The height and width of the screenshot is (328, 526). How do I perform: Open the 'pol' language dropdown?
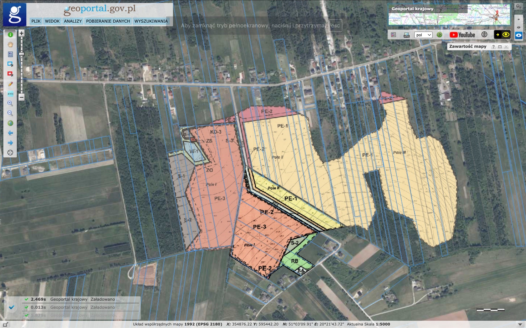coord(423,35)
